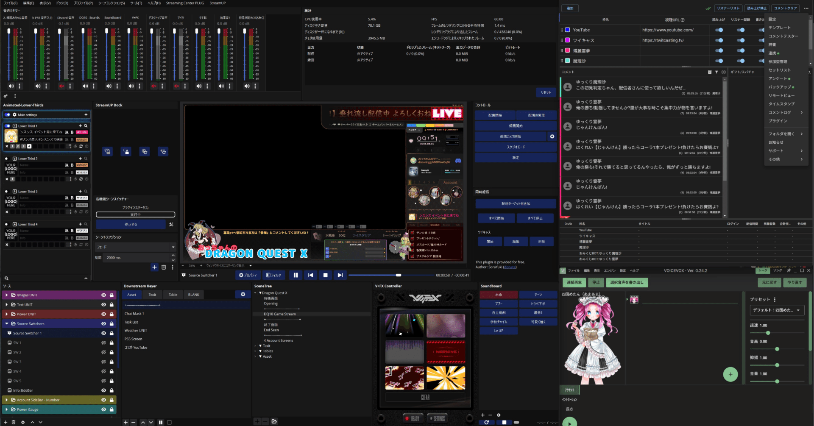Collapse the Source Switchers group
Screen dimensions: 814x426
[6, 324]
